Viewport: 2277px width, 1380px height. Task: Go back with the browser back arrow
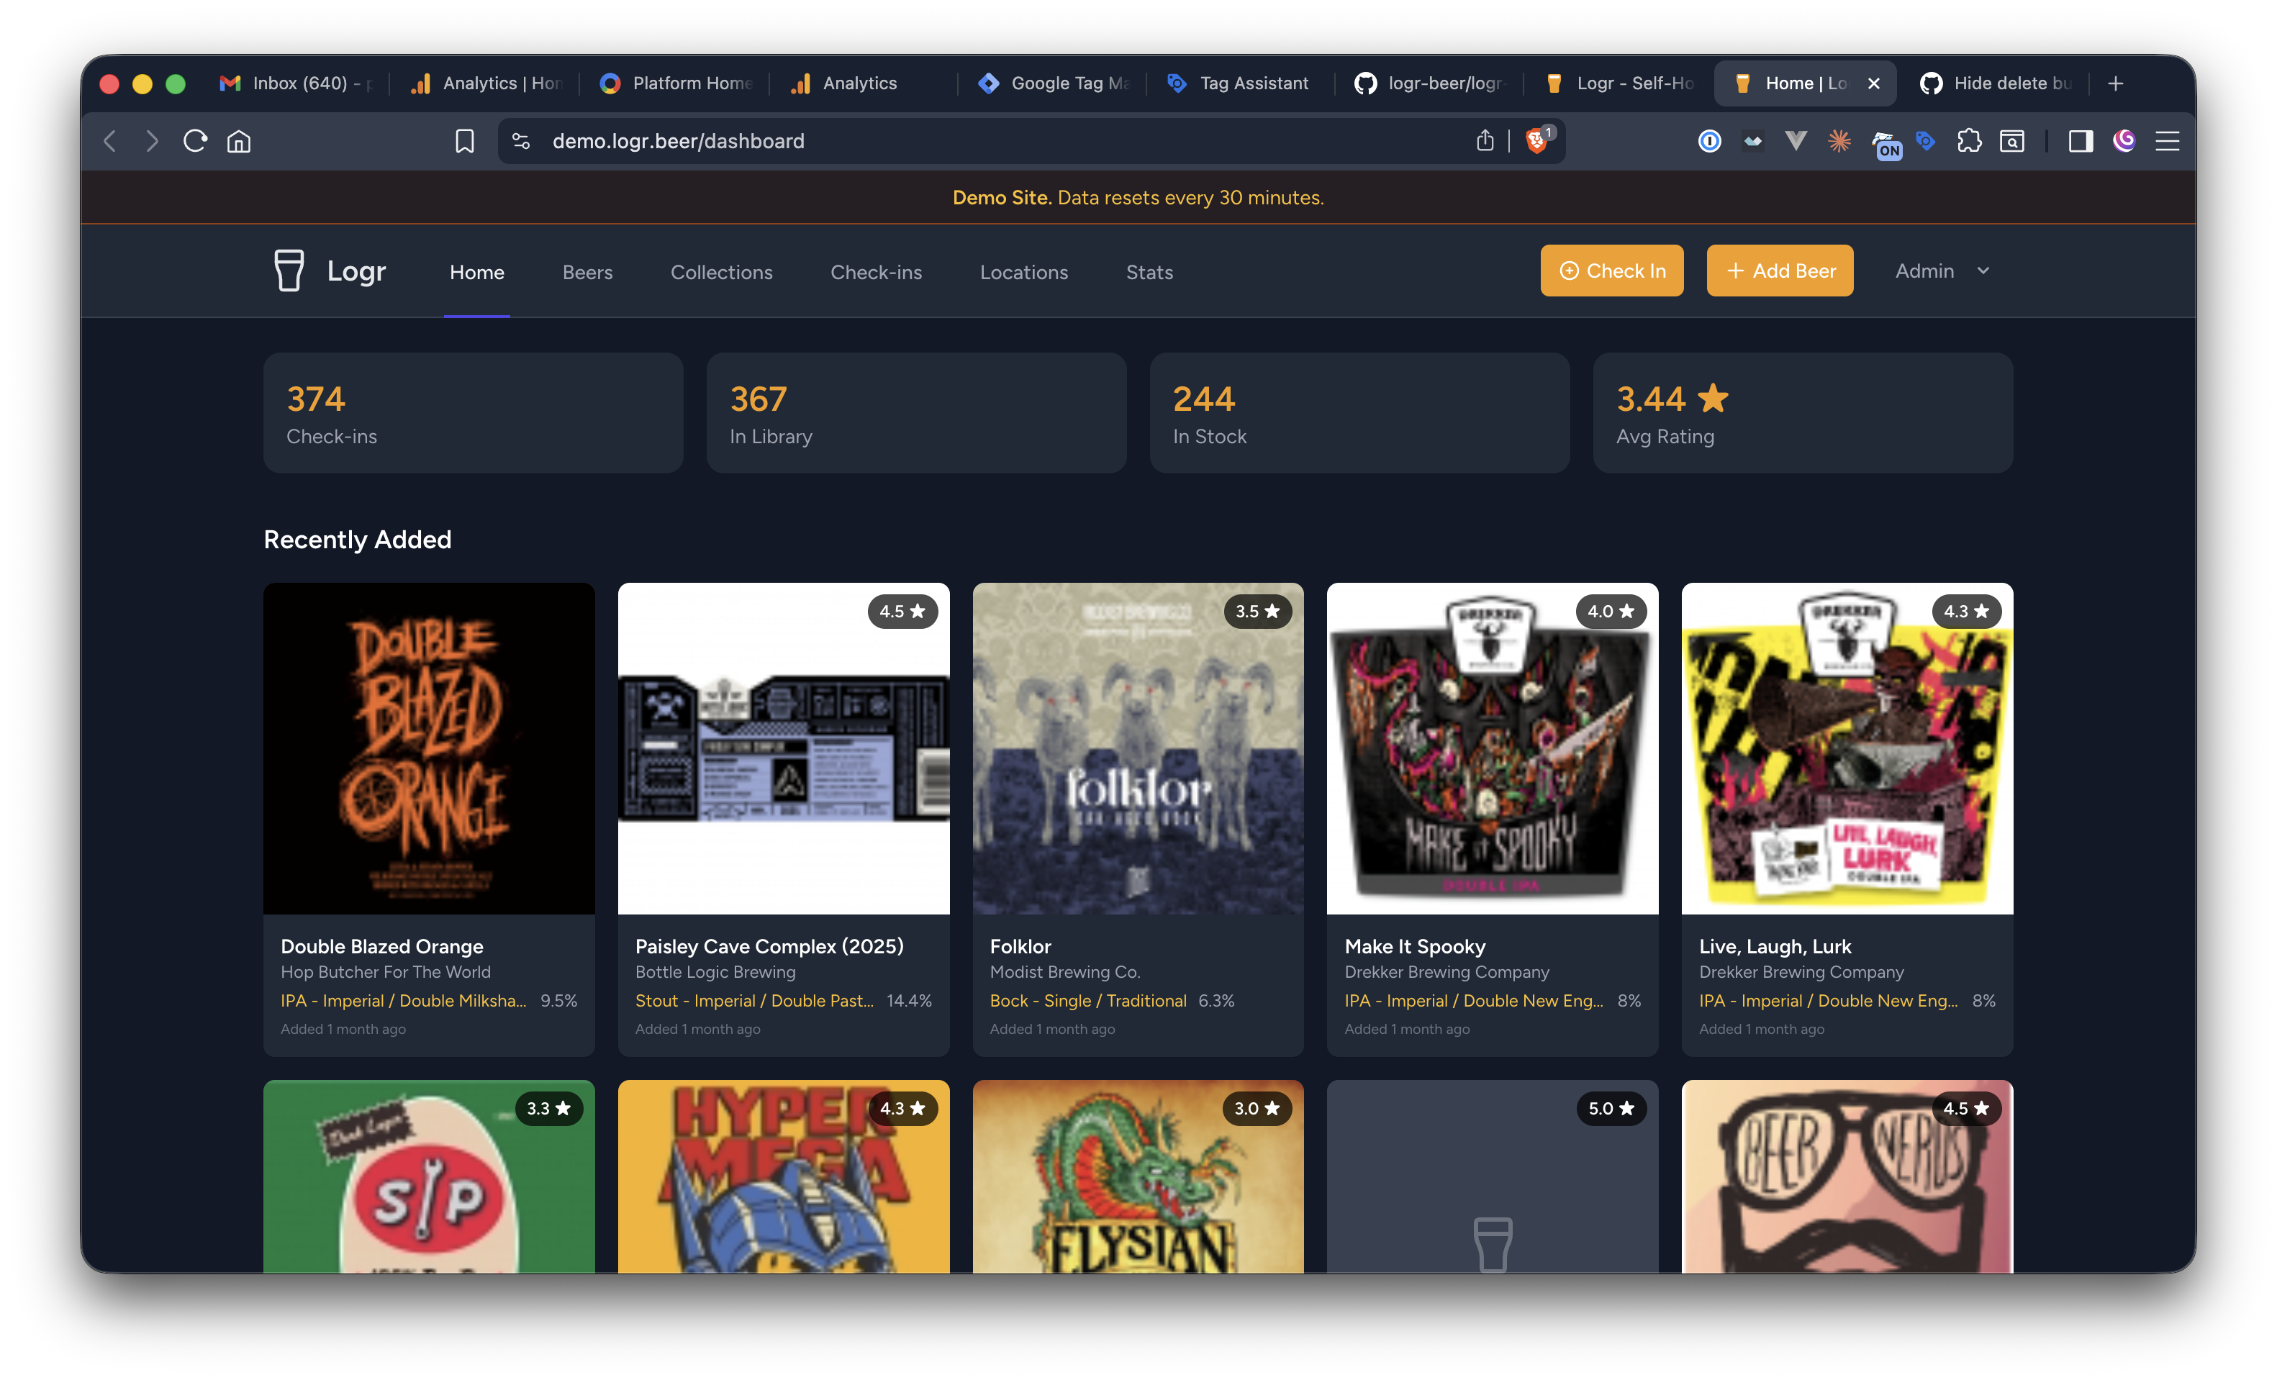(110, 140)
